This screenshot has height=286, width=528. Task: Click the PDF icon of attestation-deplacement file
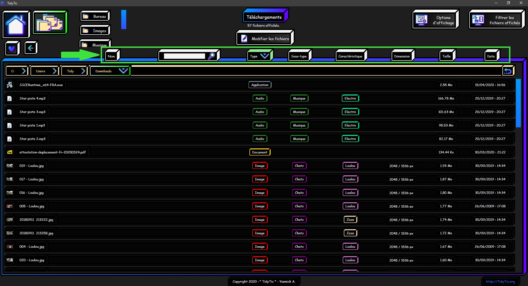click(10, 152)
